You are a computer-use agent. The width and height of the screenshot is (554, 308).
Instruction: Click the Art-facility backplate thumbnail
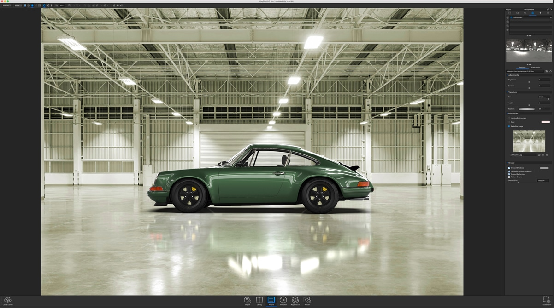click(529, 141)
